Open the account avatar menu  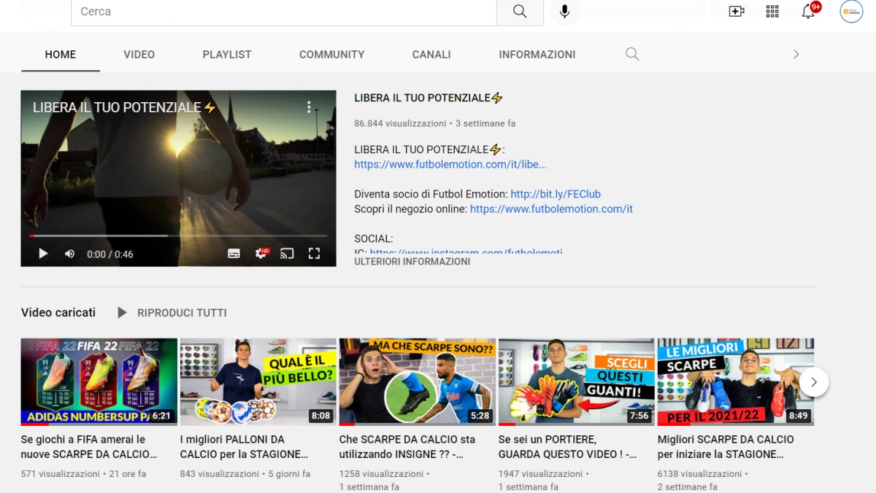pyautogui.click(x=851, y=11)
